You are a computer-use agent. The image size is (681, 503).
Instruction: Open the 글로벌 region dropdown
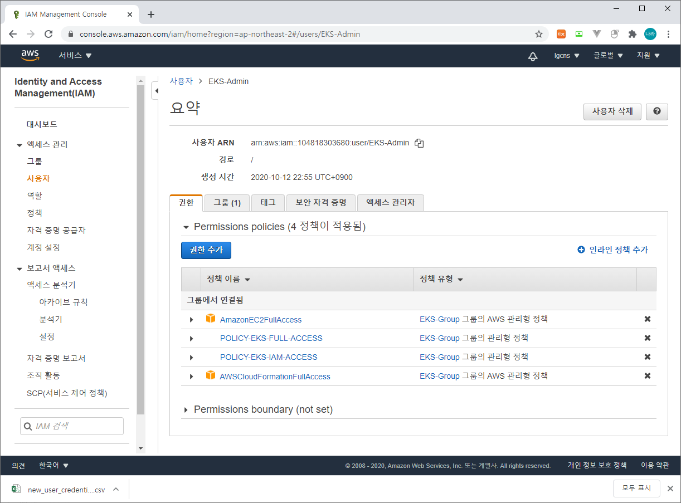point(608,56)
